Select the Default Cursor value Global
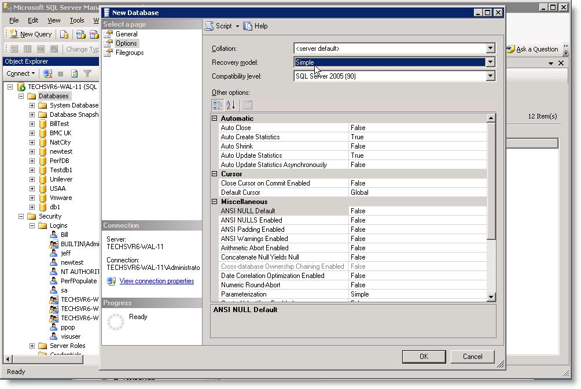Image resolution: width=581 pixels, height=389 pixels. click(x=418, y=192)
